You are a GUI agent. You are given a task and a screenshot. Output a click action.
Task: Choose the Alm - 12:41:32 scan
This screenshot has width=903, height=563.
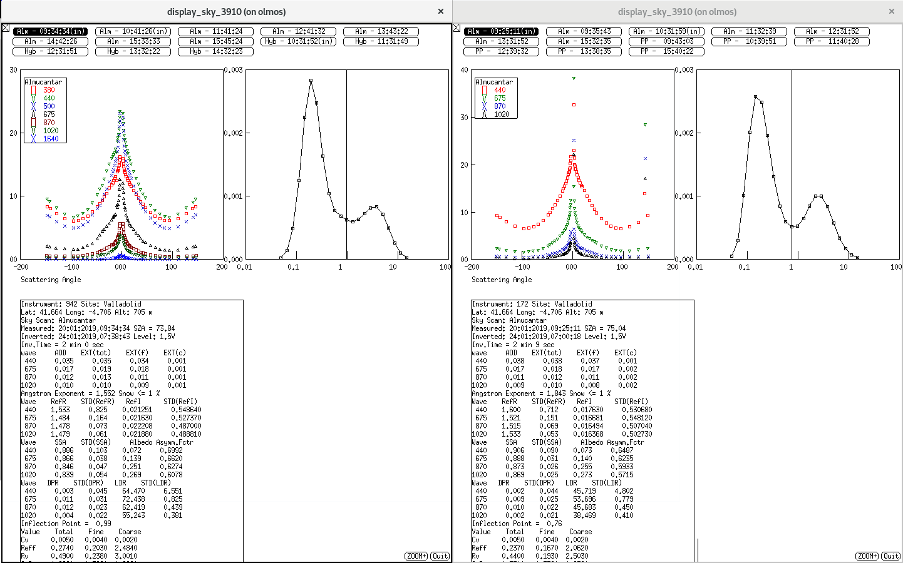coord(298,31)
